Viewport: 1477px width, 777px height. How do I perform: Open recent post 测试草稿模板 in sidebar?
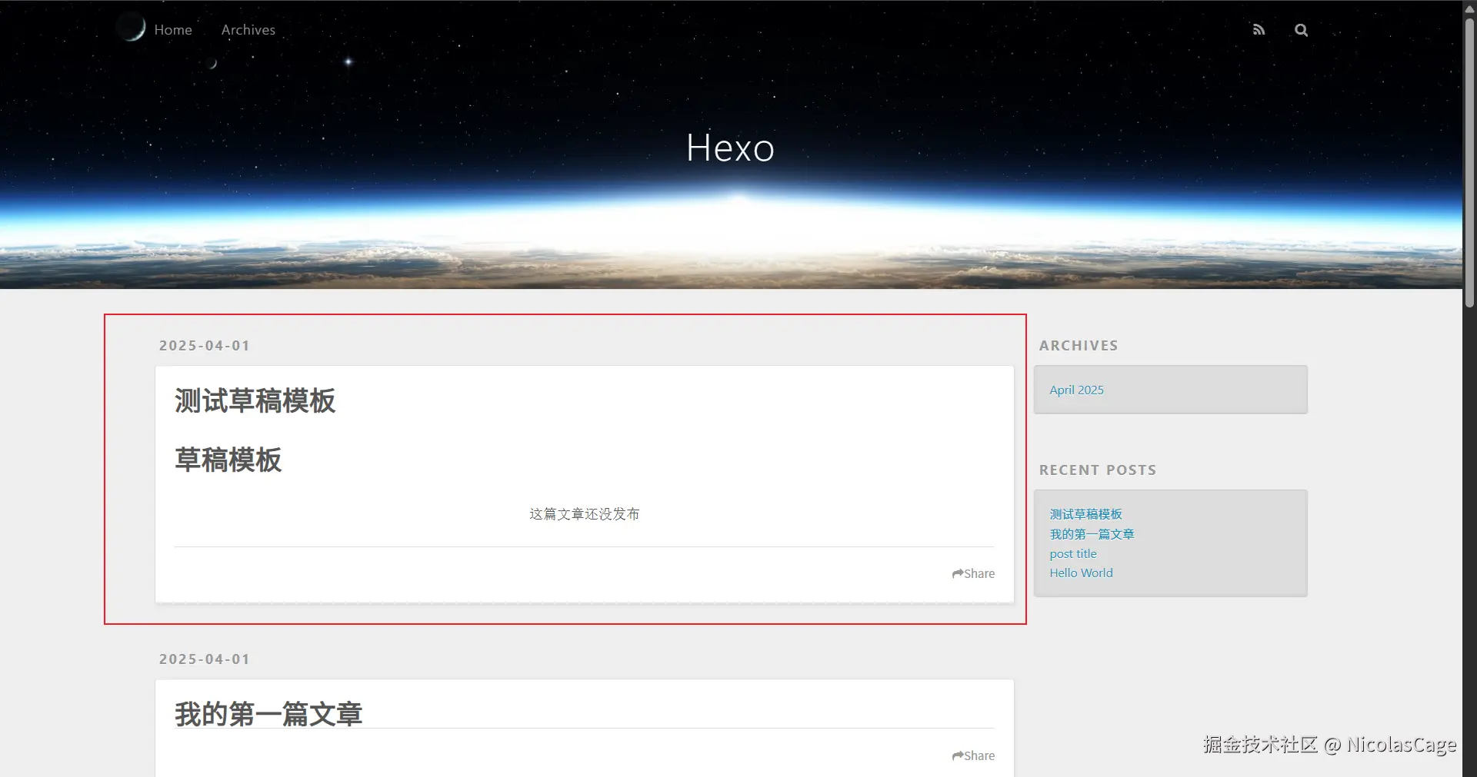coord(1085,514)
